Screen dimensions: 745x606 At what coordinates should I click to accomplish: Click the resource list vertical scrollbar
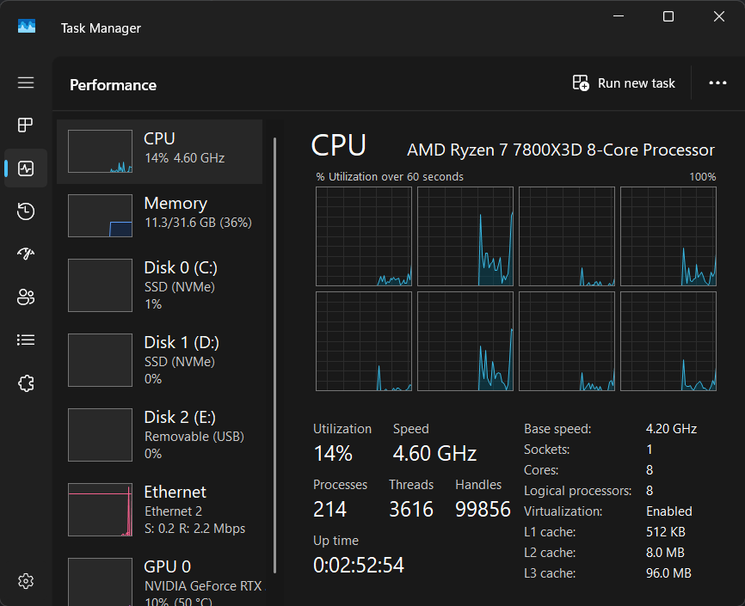[274, 355]
